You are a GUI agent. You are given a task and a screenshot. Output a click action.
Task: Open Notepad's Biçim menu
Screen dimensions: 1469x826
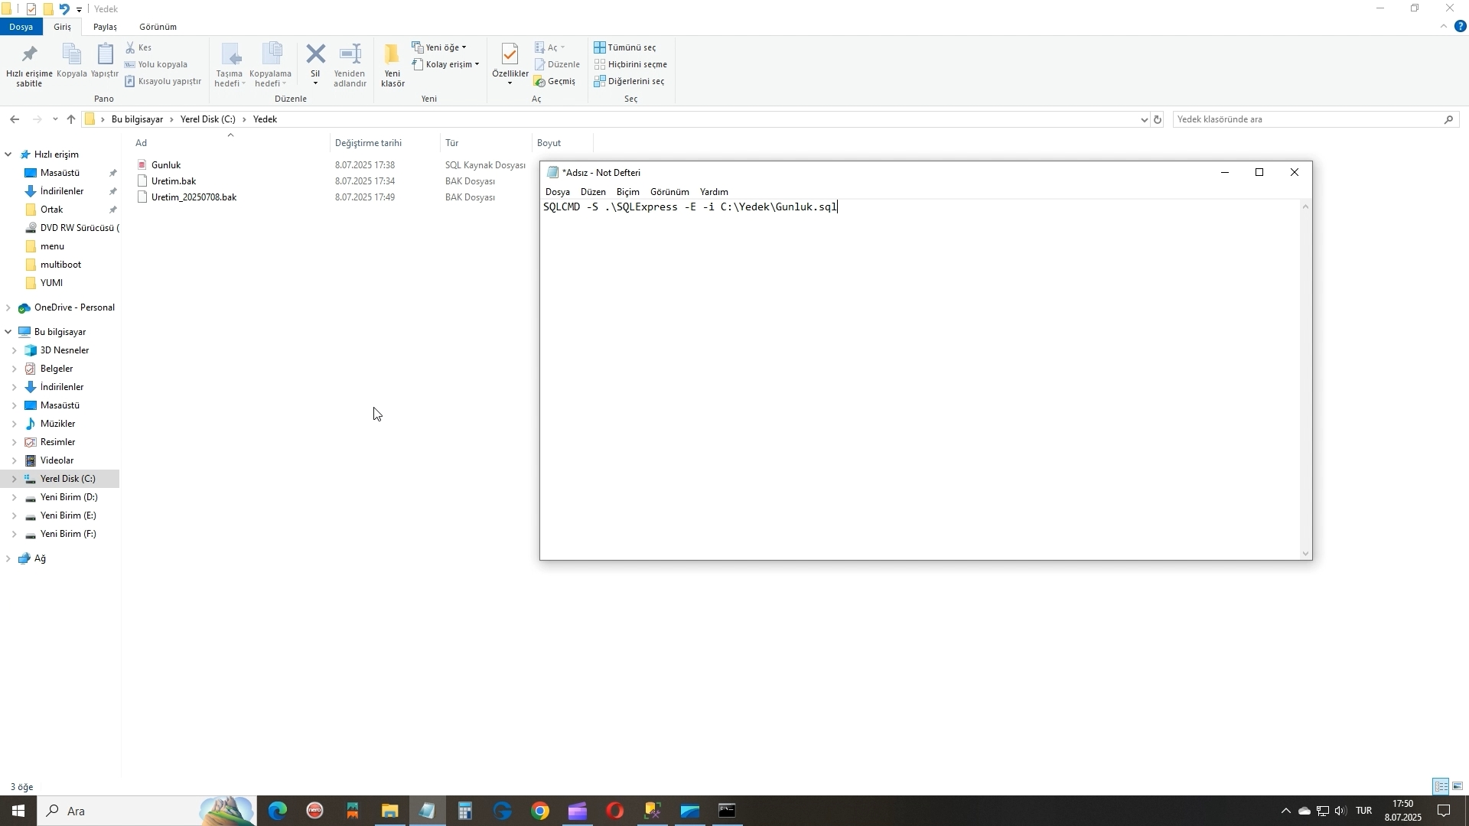(627, 192)
